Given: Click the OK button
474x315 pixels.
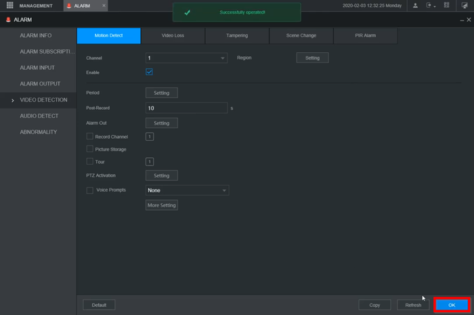Looking at the screenshot, I should pos(452,305).
